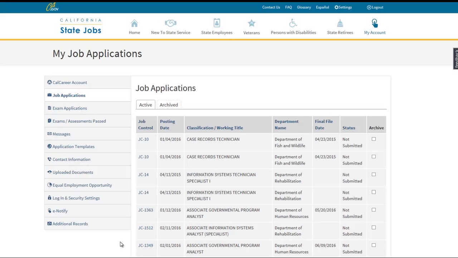Viewport: 458px width, 258px height.
Task: Click the Job Applications sidebar icon
Action: coord(49,95)
